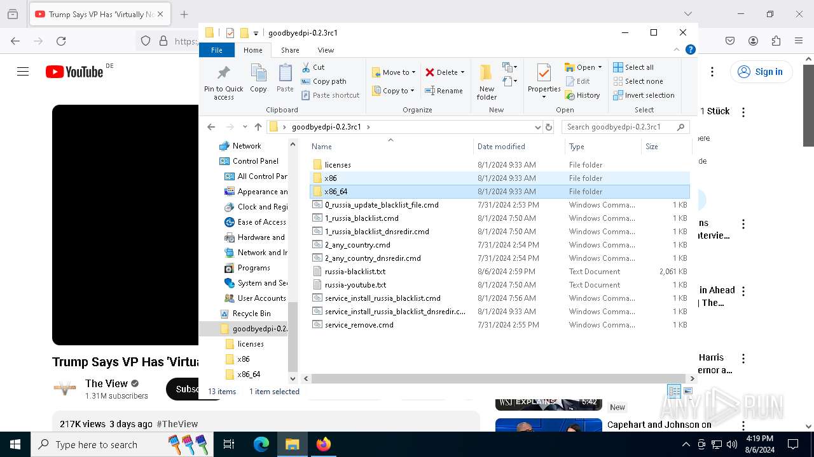
Task: Copy selected item using ribbon Copy
Action: tap(258, 79)
